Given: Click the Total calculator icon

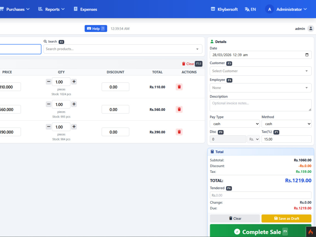Looking at the screenshot, I should point(212,152).
